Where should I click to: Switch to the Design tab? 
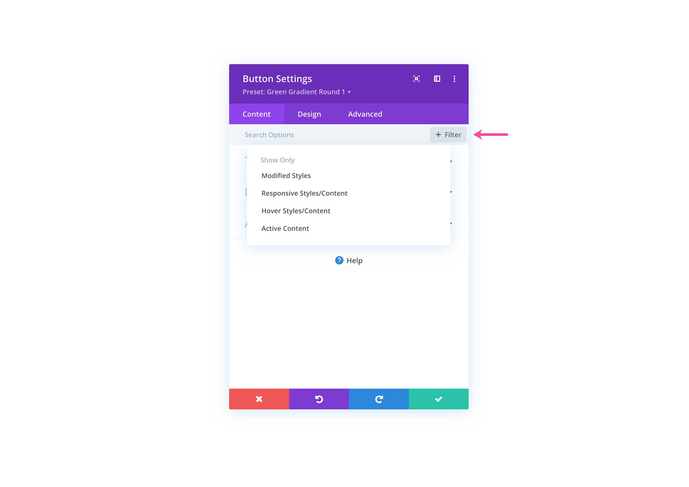(x=310, y=114)
